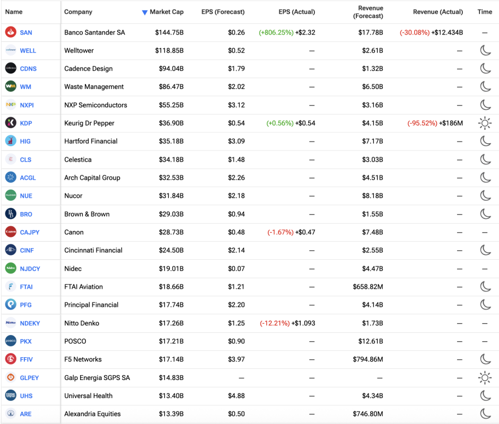The height and width of the screenshot is (424, 499).
Task: Click the Company column header
Action: [x=78, y=12]
